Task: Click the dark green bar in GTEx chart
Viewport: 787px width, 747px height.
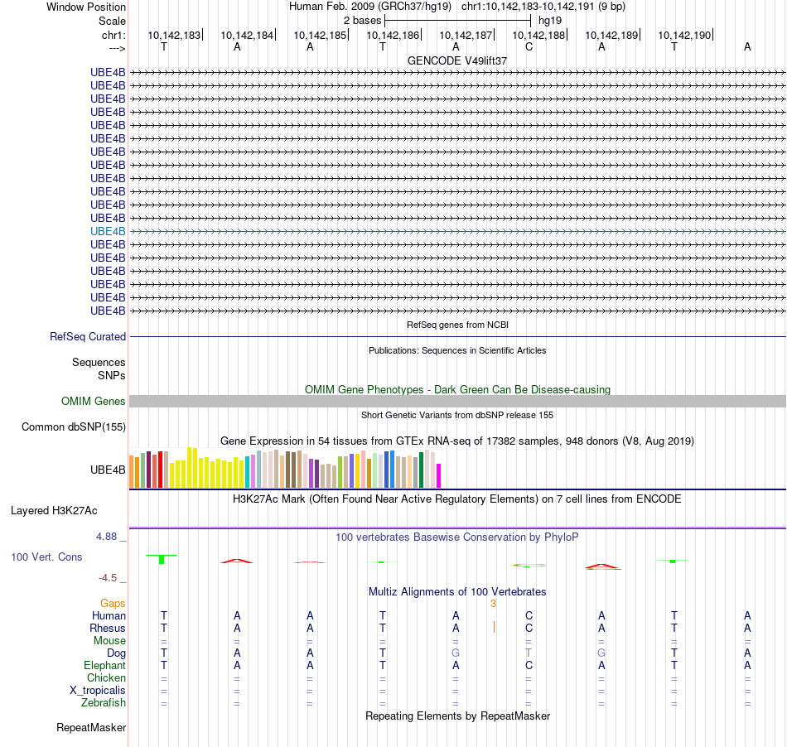Action: [x=421, y=470]
